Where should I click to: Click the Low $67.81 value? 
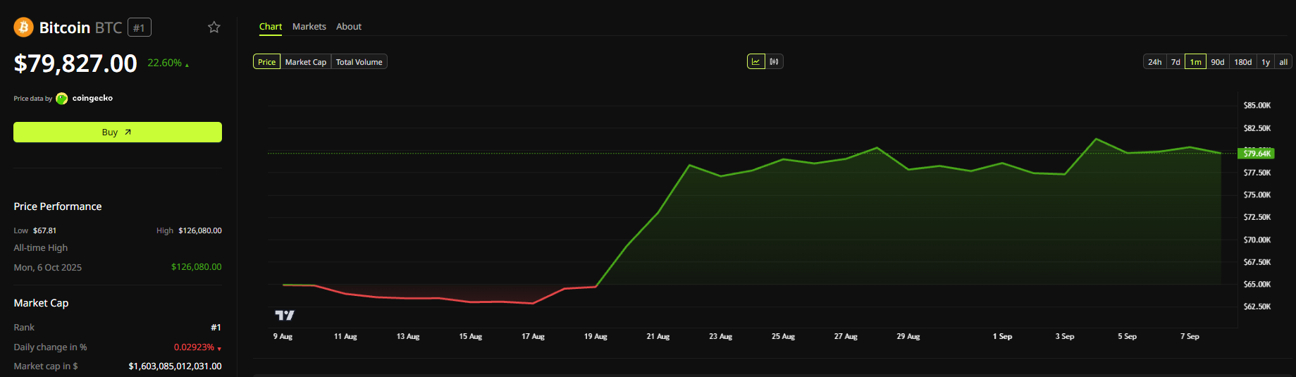tap(44, 230)
